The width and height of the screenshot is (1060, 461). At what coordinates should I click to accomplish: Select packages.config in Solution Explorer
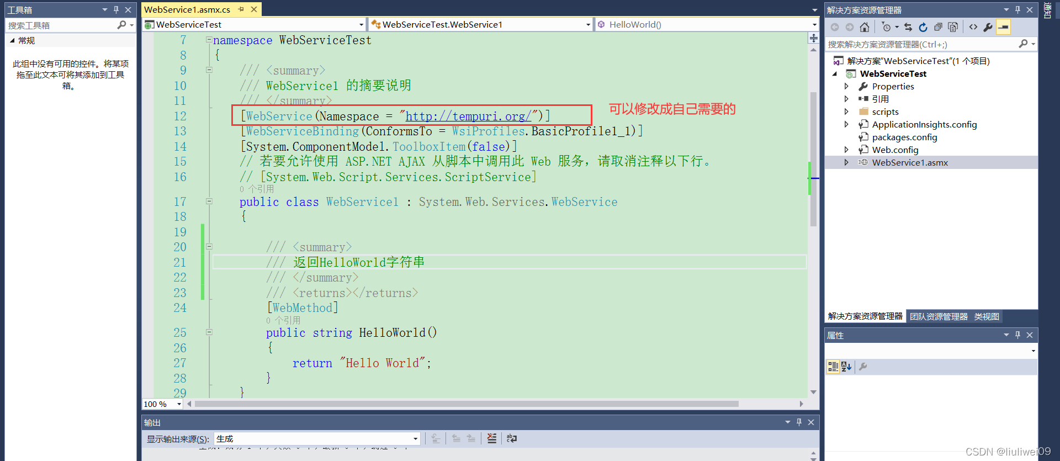[904, 137]
